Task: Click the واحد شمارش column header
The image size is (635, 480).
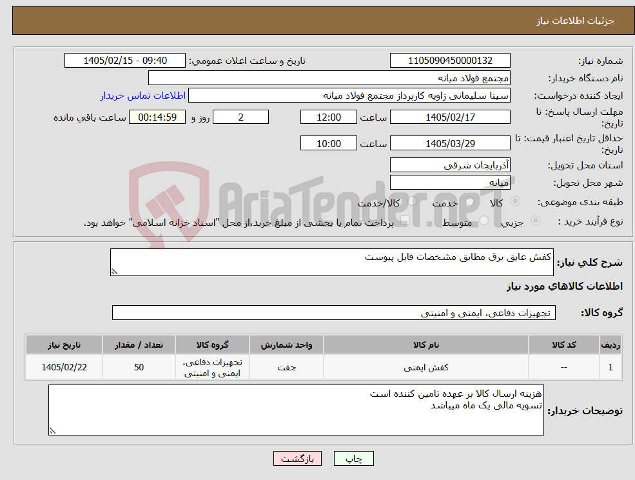Action: click(x=286, y=345)
